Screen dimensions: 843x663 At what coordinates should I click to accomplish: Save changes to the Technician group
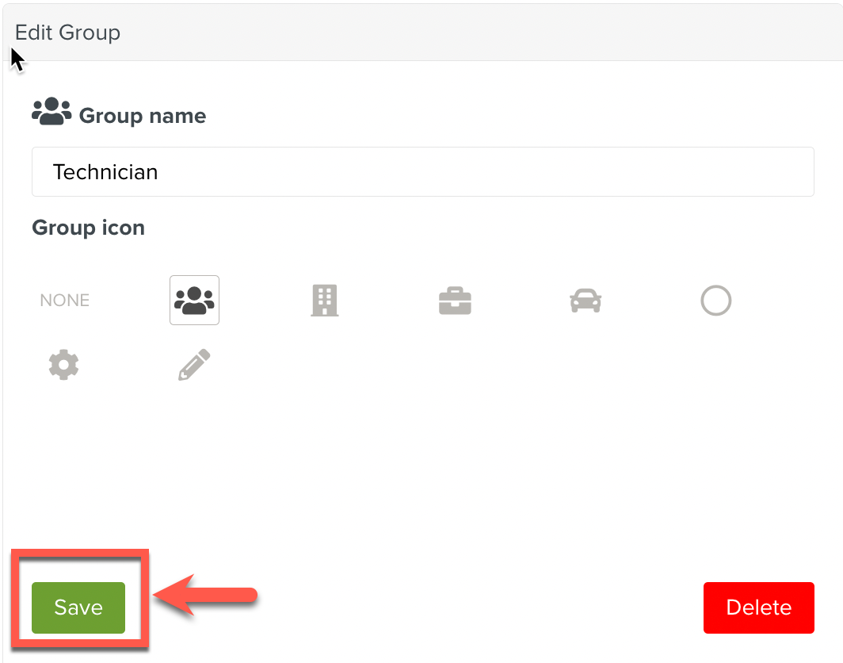(x=78, y=607)
